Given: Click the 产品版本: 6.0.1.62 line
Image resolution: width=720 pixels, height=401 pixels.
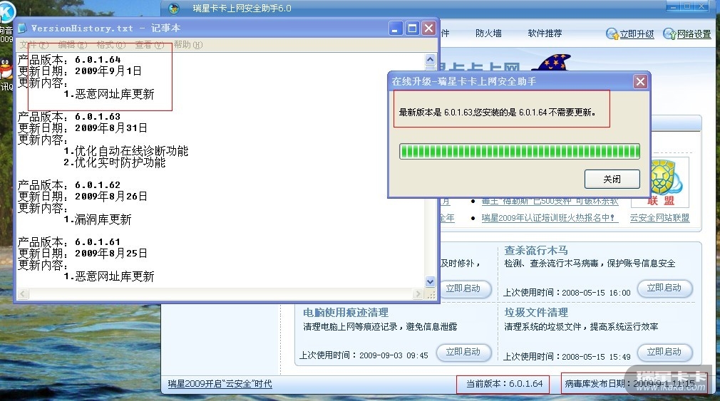Looking at the screenshot, I should coord(69,185).
